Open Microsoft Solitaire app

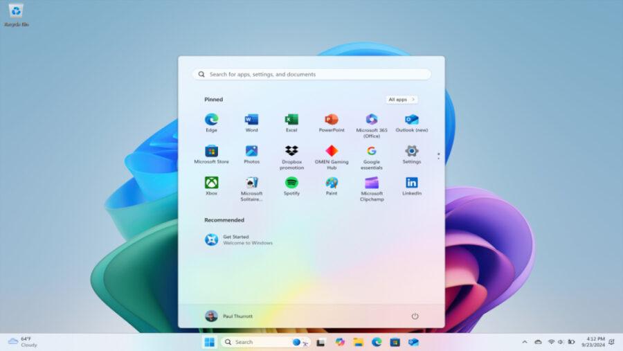[251, 189]
